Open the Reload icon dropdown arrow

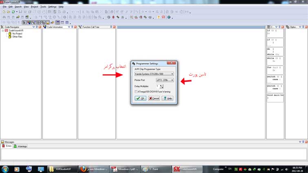[x=17, y=12]
